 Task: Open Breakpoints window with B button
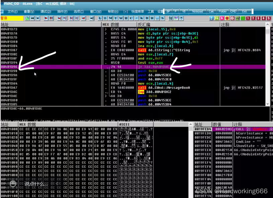147,18
